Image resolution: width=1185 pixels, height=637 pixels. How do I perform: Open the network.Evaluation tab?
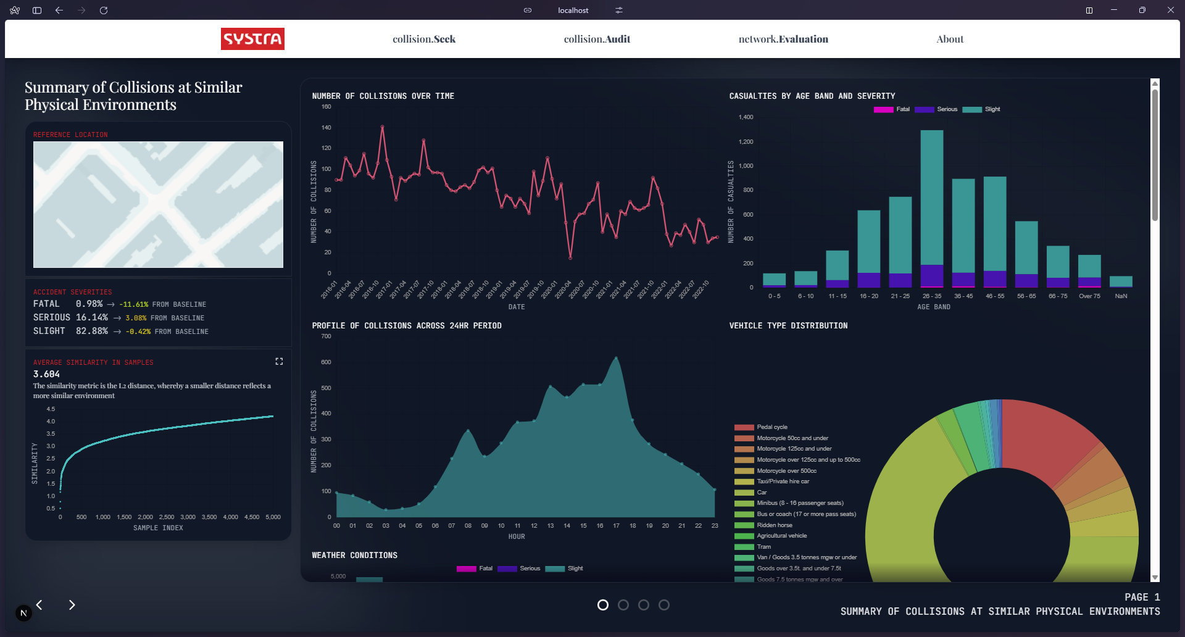783,39
